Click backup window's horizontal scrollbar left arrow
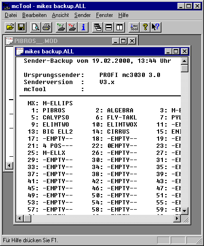The image size is (204, 246). tap(20, 218)
